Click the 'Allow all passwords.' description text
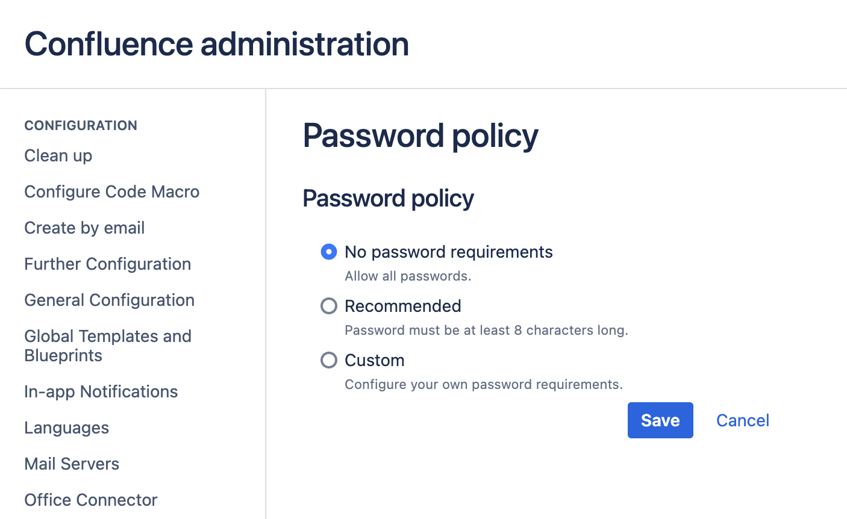This screenshot has height=519, width=847. pos(408,276)
